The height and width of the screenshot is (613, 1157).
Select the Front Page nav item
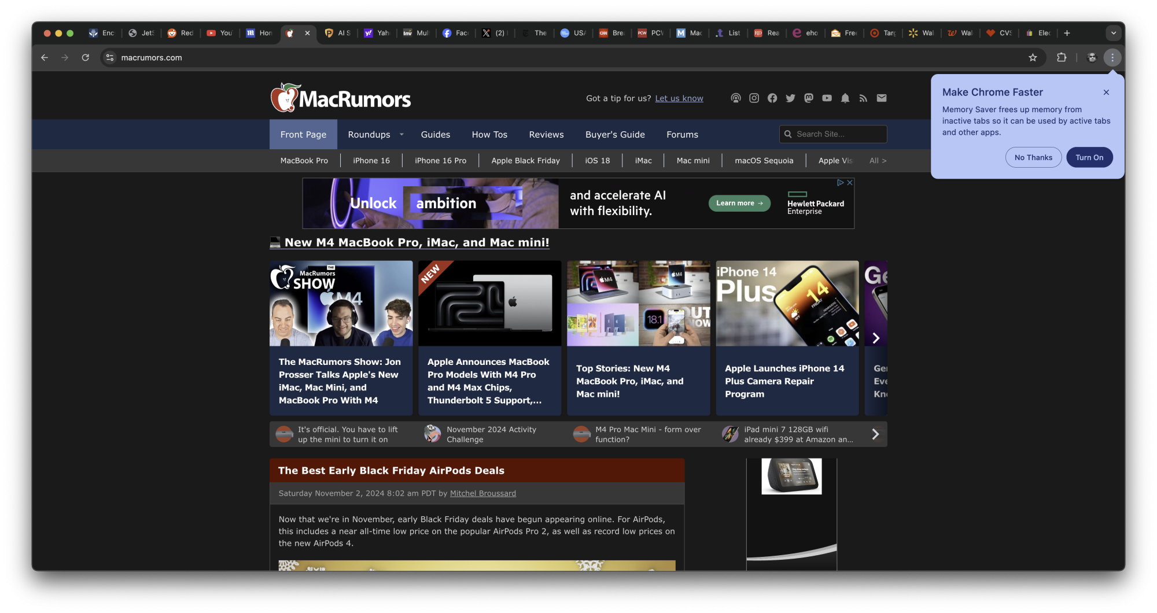(x=303, y=134)
